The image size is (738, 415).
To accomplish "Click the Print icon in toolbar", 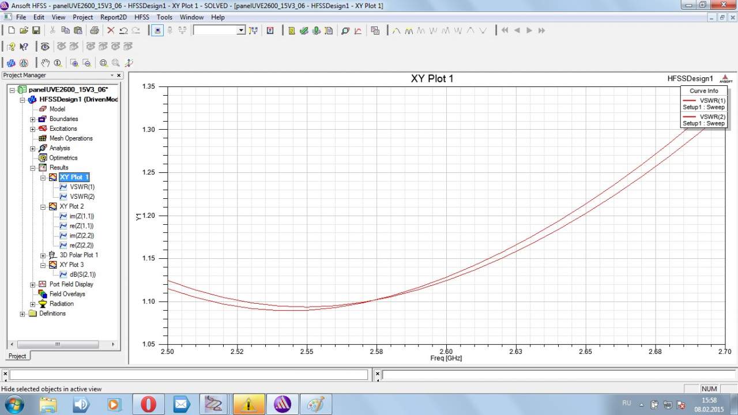I will click(x=94, y=31).
